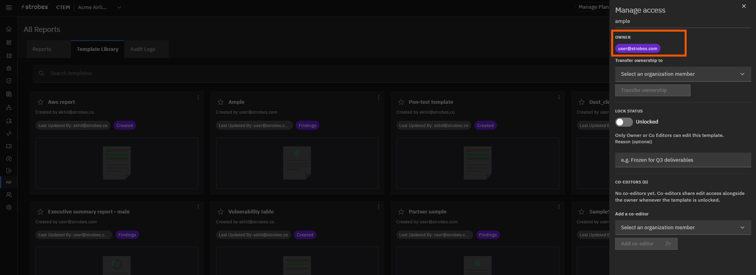Click the Strobes logo
This screenshot has height=275, width=756.
[x=35, y=7]
